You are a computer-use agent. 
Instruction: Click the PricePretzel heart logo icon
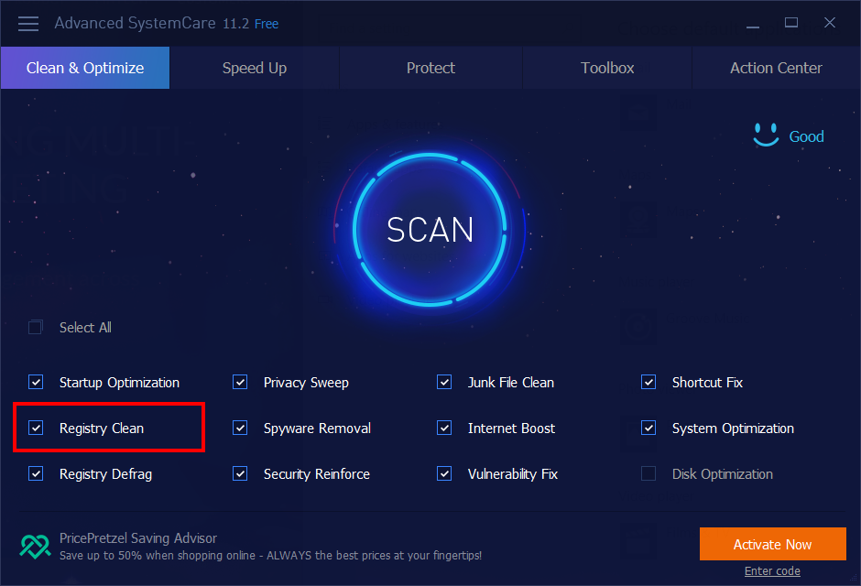tap(36, 546)
